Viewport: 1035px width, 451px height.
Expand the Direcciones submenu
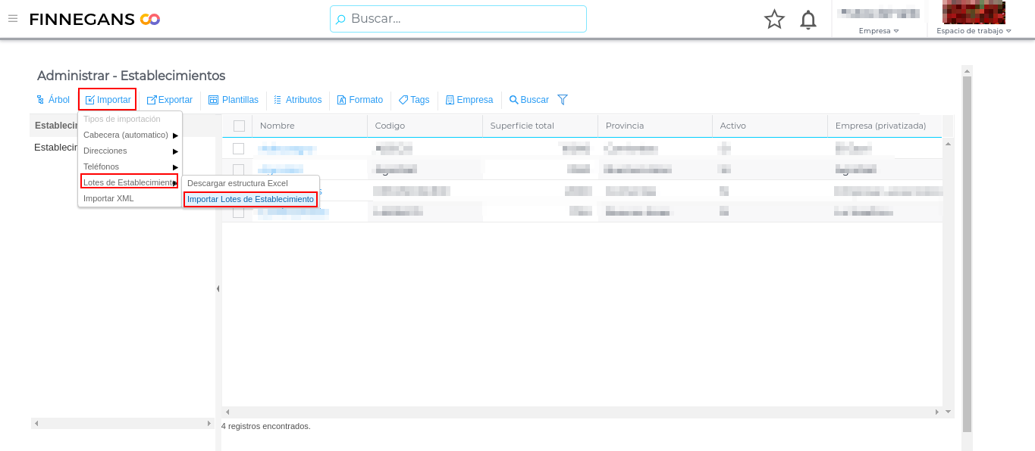(x=130, y=151)
